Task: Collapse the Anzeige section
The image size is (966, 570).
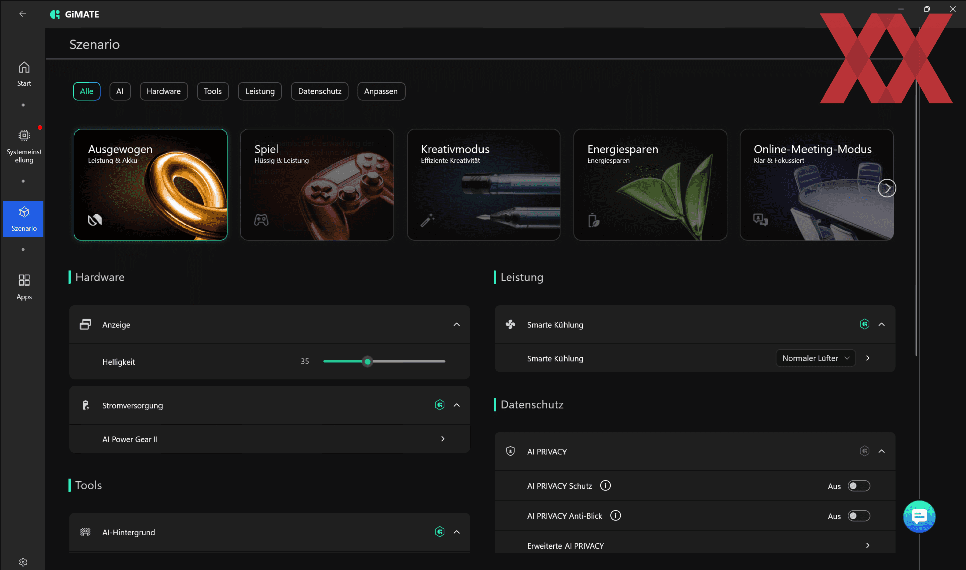Action: click(x=456, y=325)
